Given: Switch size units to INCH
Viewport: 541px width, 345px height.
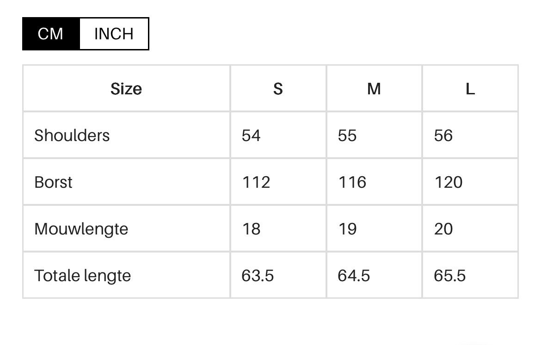Looking at the screenshot, I should (x=114, y=34).
